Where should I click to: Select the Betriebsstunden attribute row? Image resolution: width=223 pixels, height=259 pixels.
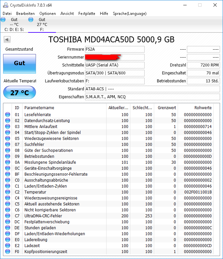[x=39, y=156]
